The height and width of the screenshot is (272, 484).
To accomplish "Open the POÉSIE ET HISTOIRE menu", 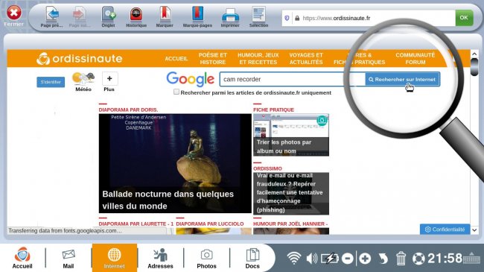I will tap(213, 58).
